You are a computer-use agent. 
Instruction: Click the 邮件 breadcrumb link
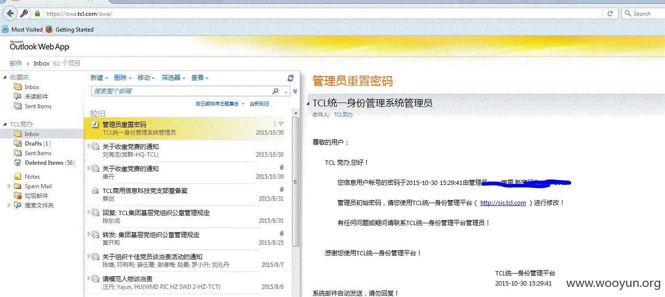point(16,63)
